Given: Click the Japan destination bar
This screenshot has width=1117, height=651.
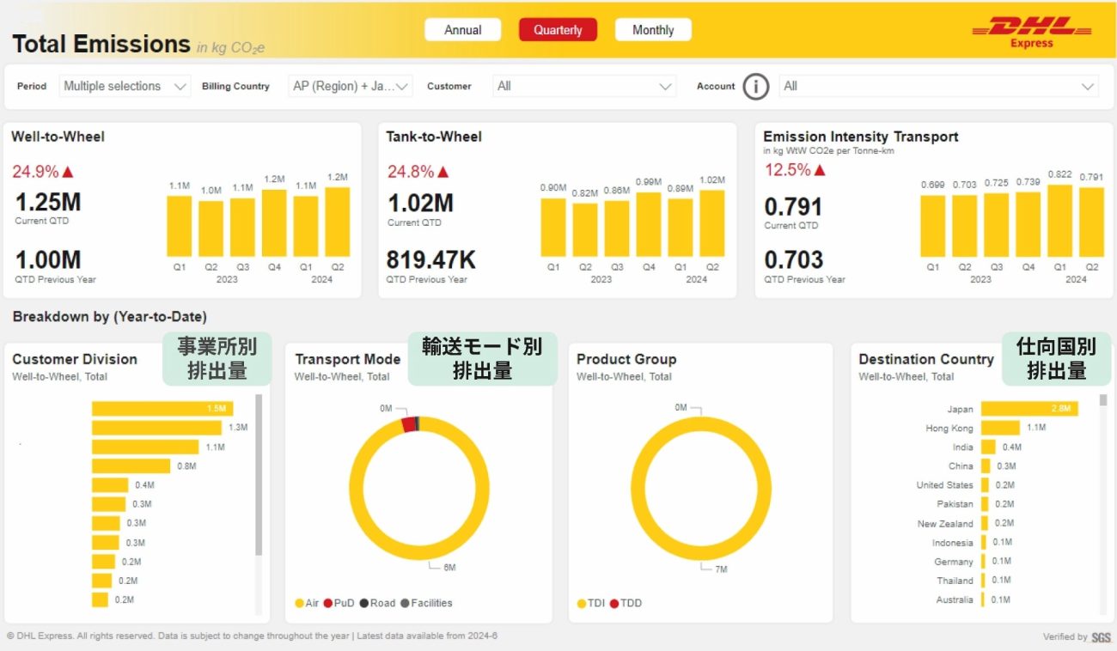Looking at the screenshot, I should [1028, 409].
